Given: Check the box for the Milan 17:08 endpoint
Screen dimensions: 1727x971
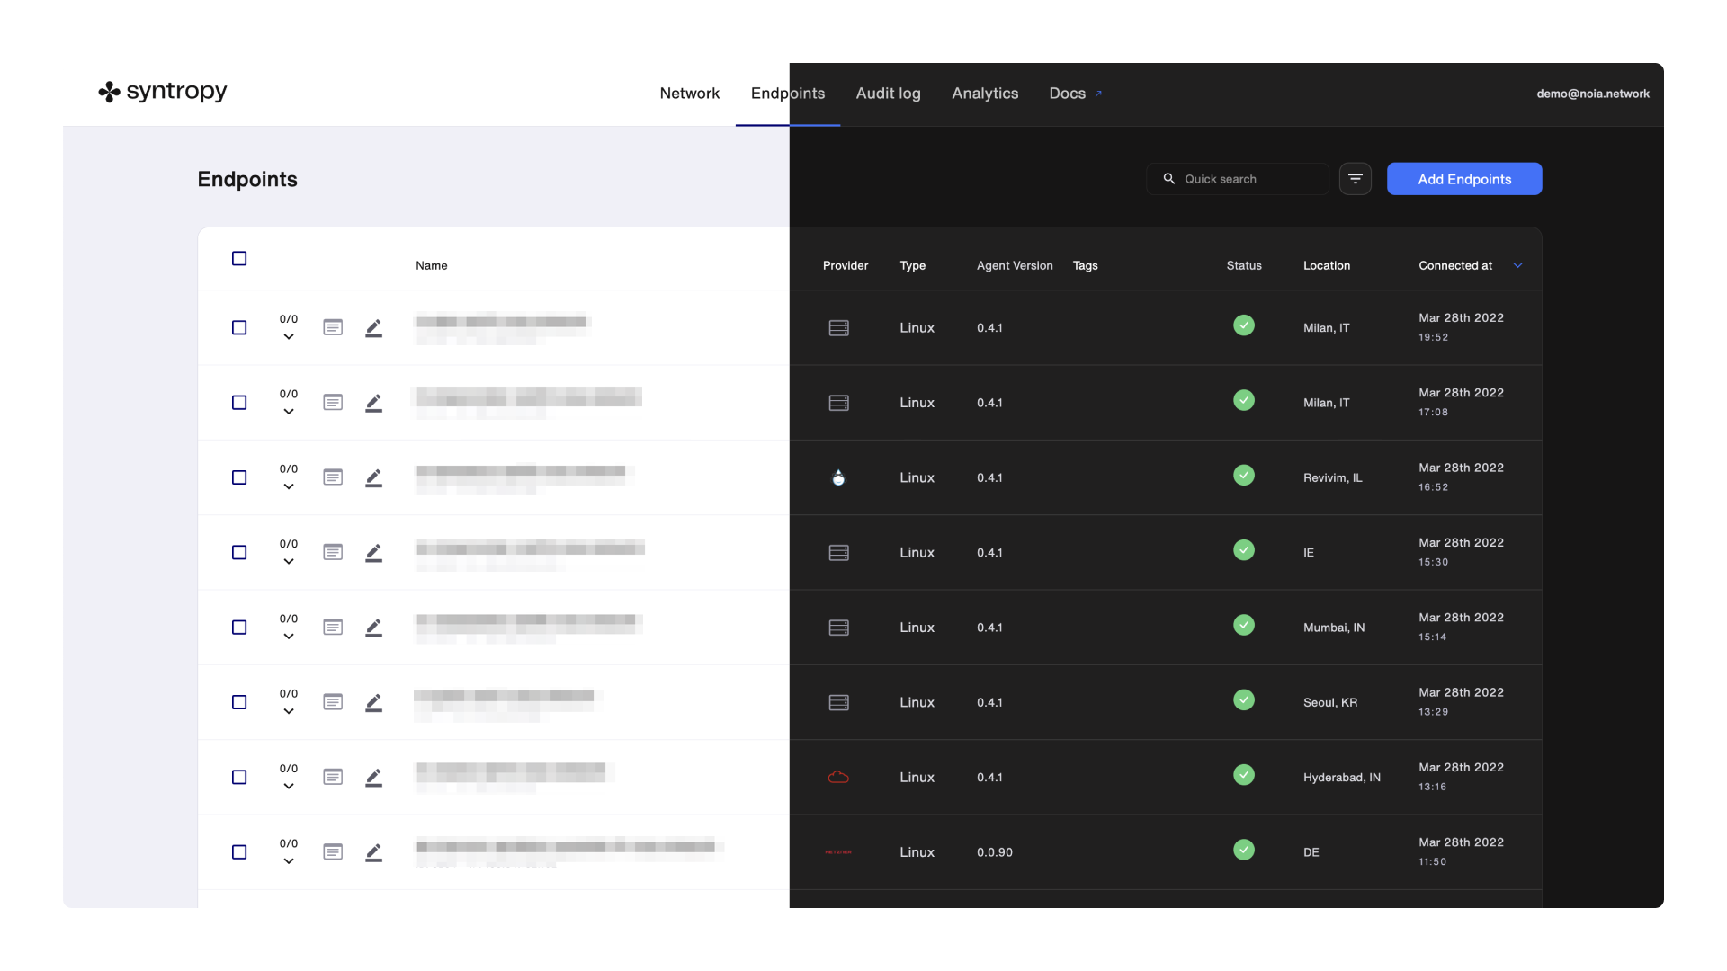Looking at the screenshot, I should point(239,403).
